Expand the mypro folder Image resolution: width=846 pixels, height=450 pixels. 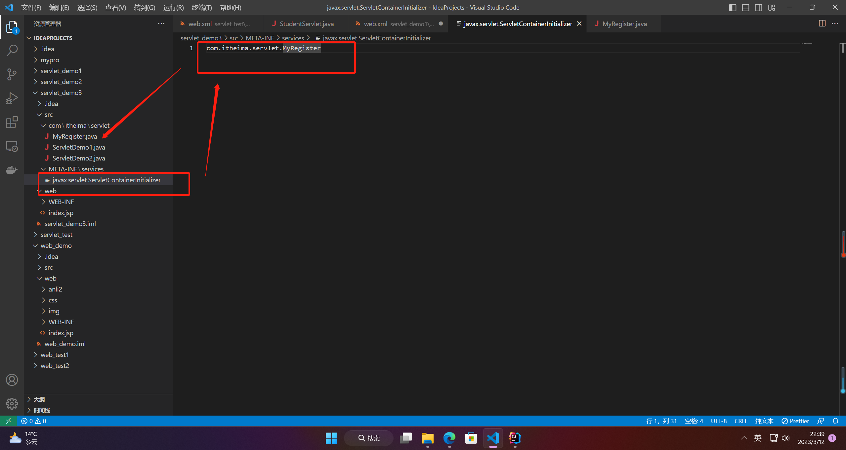pos(98,60)
